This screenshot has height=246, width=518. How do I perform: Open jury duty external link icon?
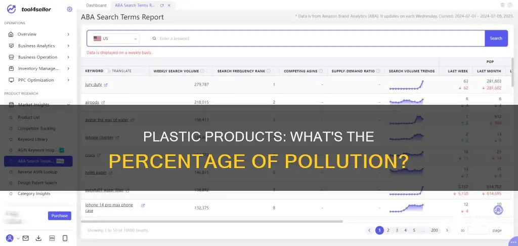pyautogui.click(x=106, y=85)
